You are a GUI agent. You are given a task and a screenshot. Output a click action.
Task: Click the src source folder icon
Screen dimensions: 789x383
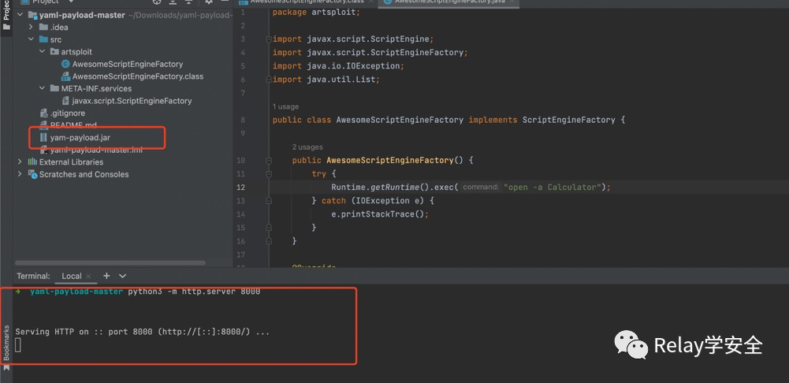click(x=44, y=39)
